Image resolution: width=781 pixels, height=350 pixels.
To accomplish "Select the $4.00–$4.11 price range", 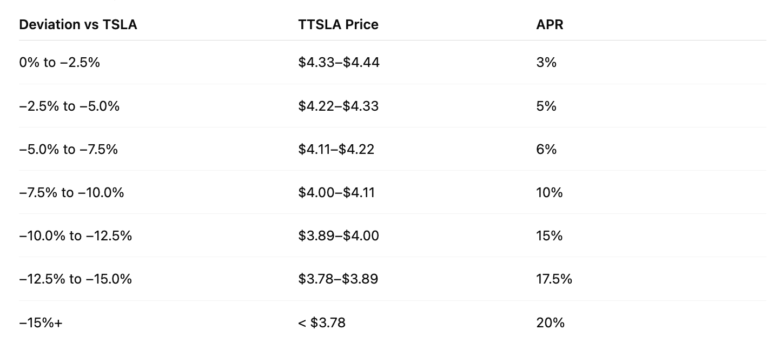I will [x=336, y=192].
